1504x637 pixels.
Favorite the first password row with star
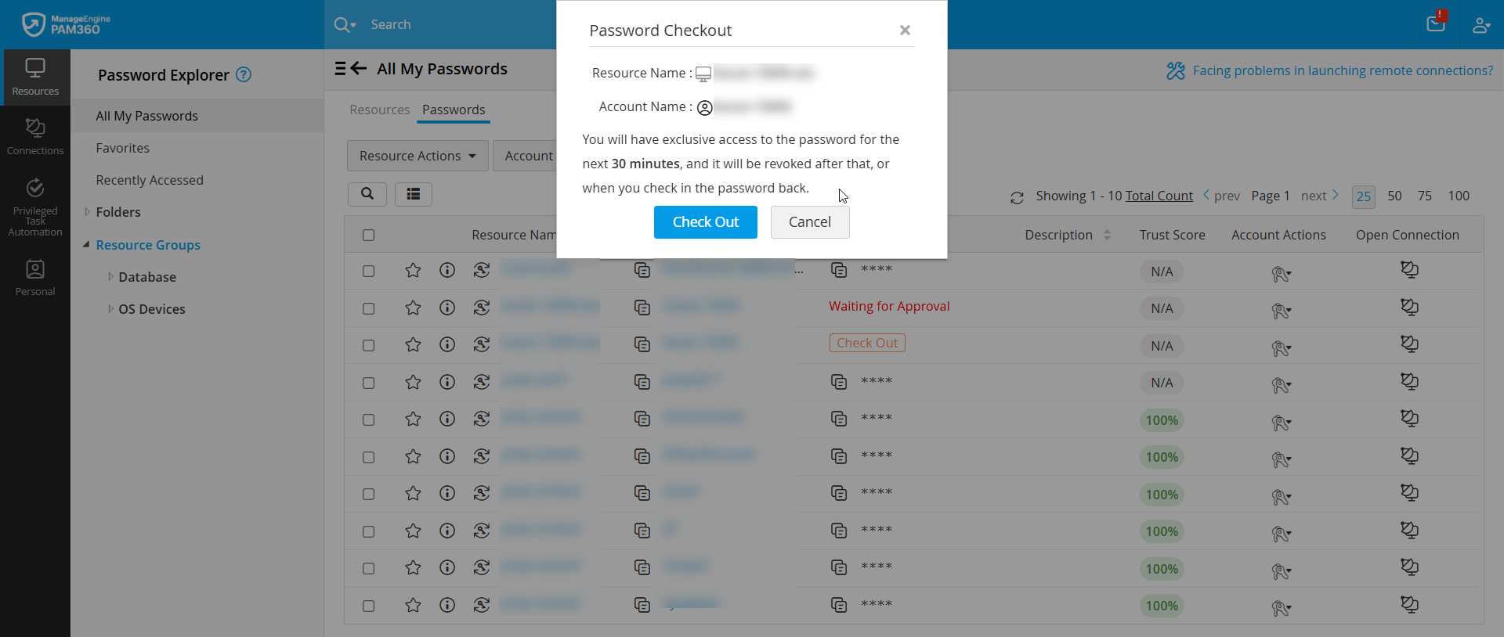[x=413, y=271]
